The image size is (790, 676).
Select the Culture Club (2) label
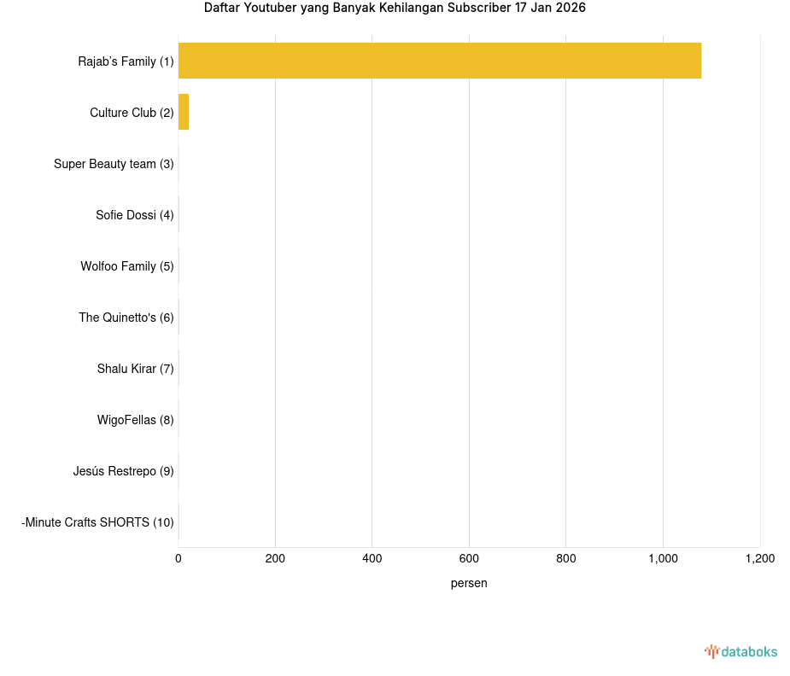(x=132, y=113)
